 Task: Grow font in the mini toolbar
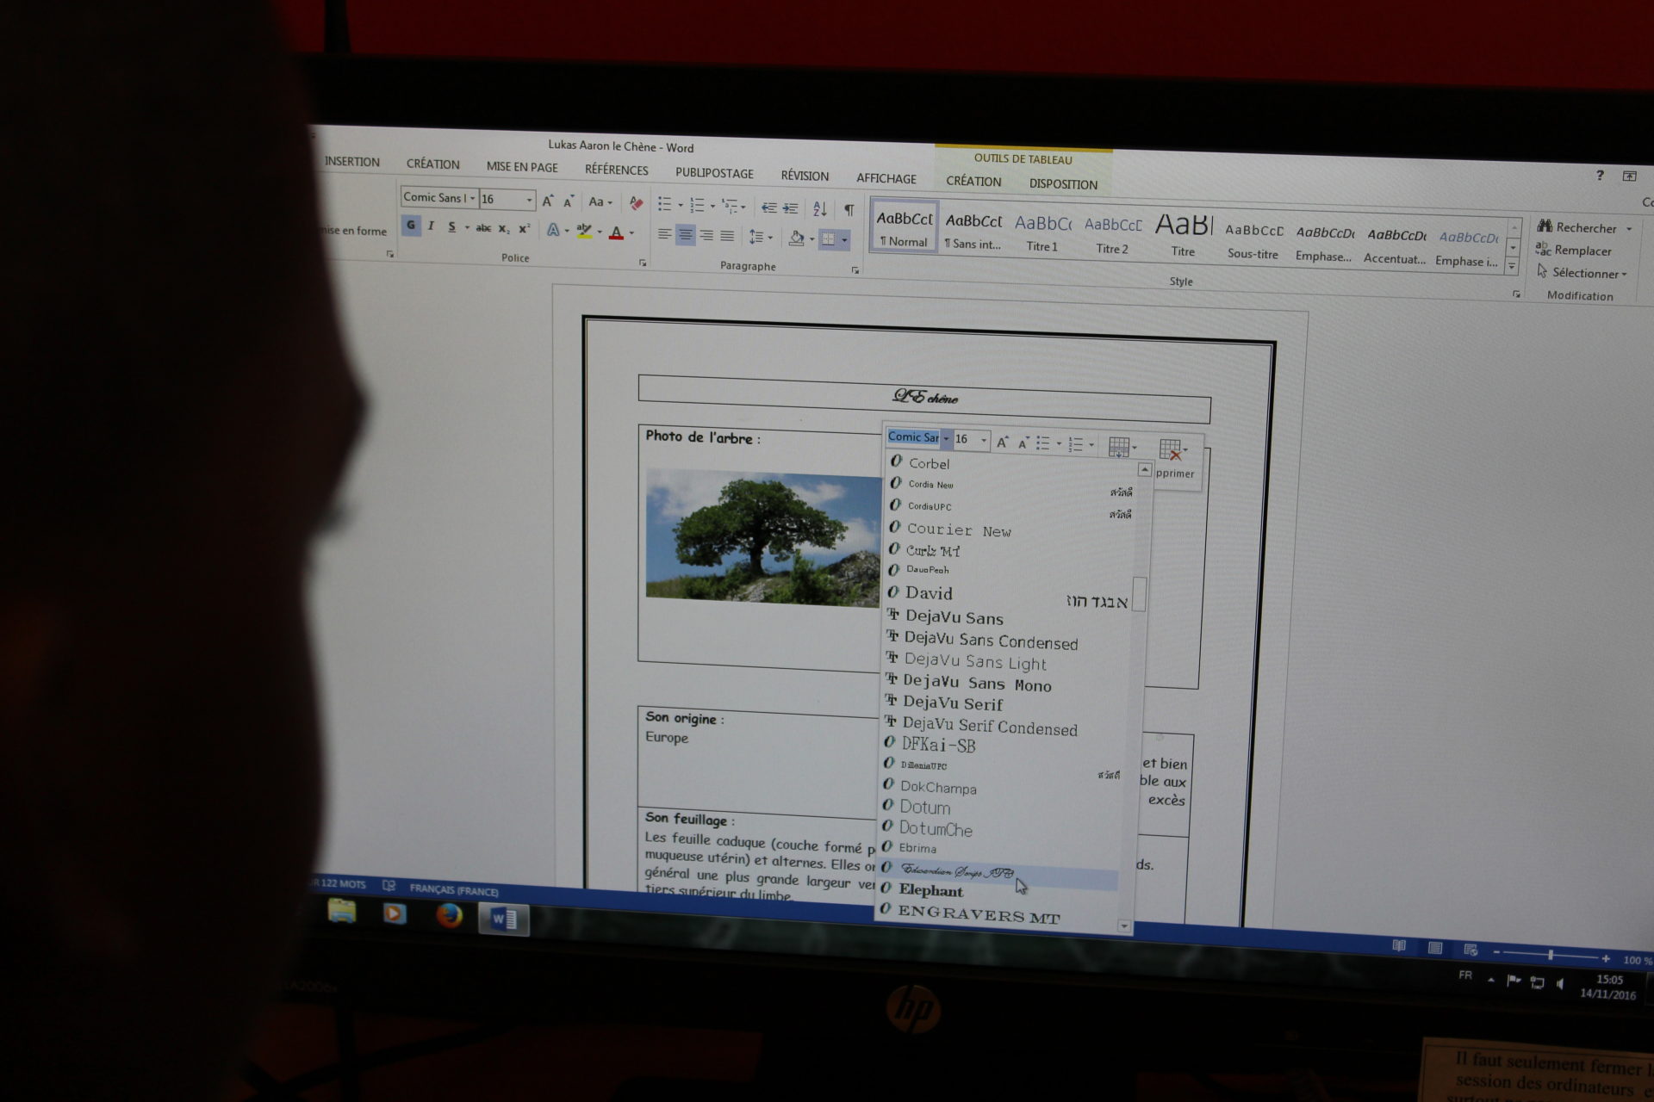point(1002,442)
